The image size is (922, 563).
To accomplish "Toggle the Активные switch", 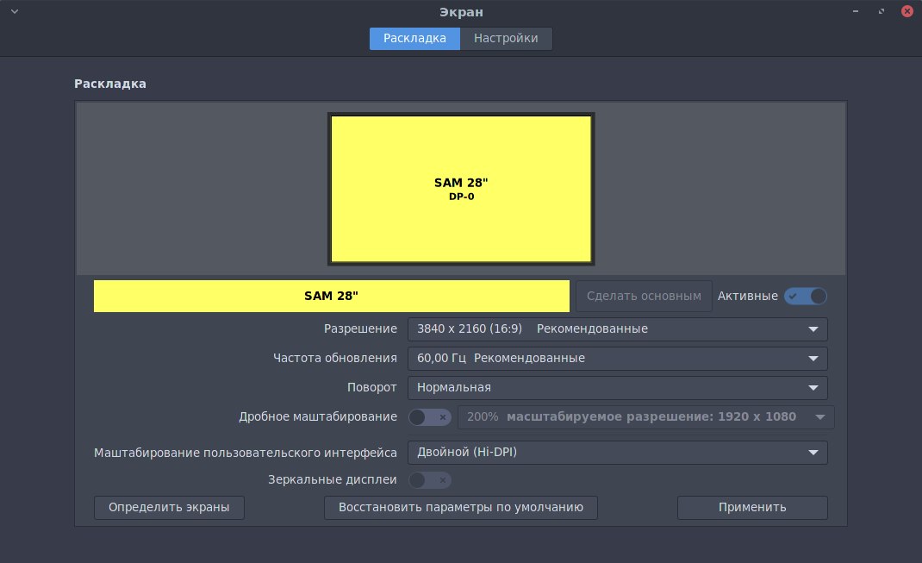I will click(x=805, y=296).
